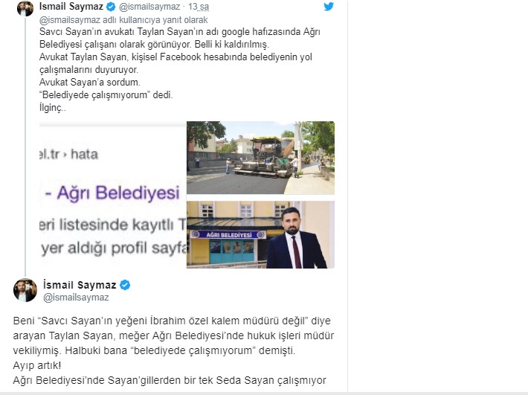The image size is (528, 395).
Task: Click verified badge beside top İsmail Saymaz name
Action: tap(111, 7)
